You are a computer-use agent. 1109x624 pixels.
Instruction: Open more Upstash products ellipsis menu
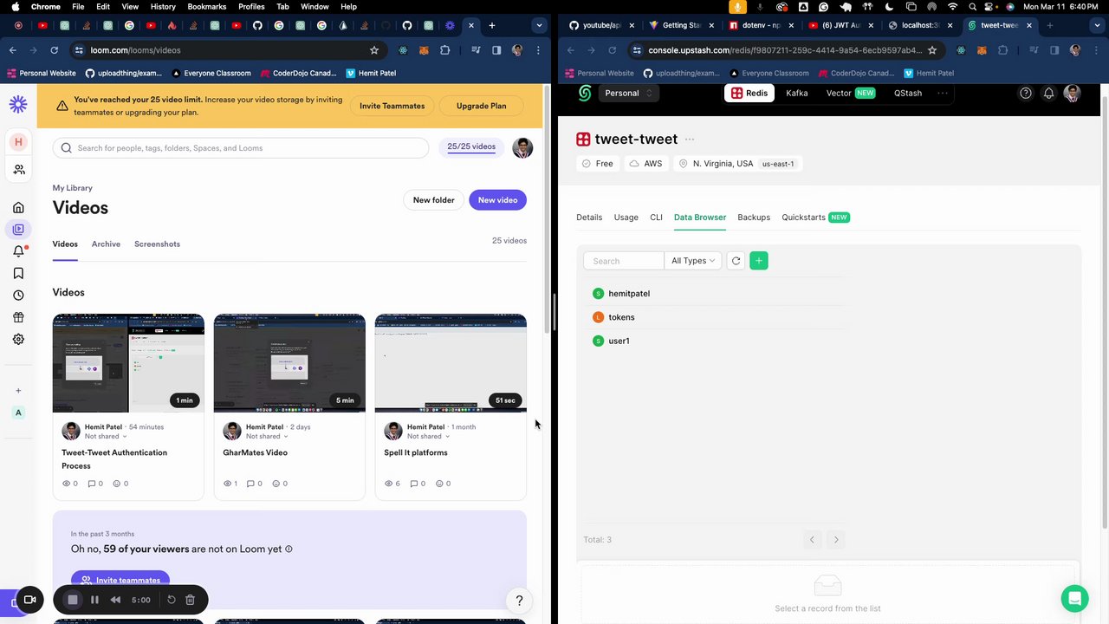coord(943,93)
